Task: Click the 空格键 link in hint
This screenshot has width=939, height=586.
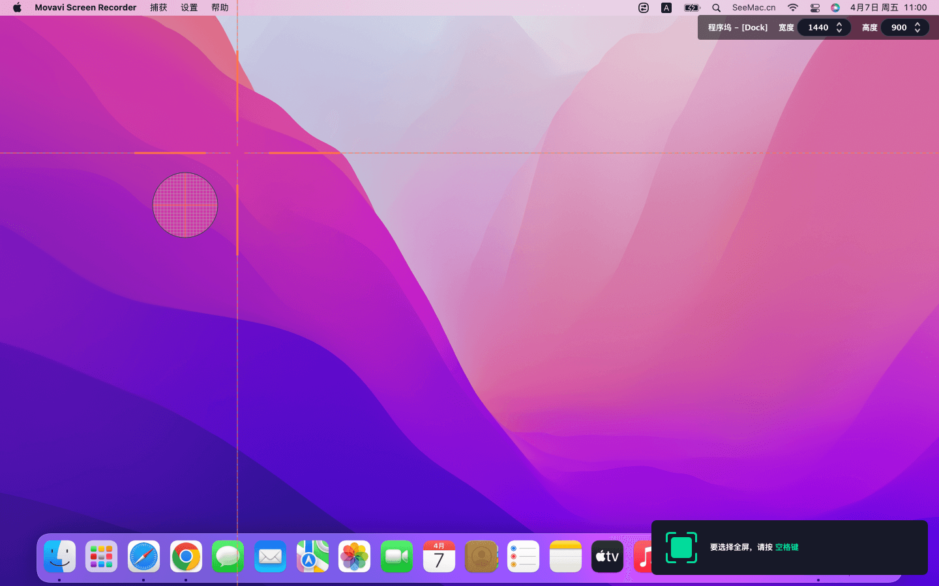Action: [786, 548]
